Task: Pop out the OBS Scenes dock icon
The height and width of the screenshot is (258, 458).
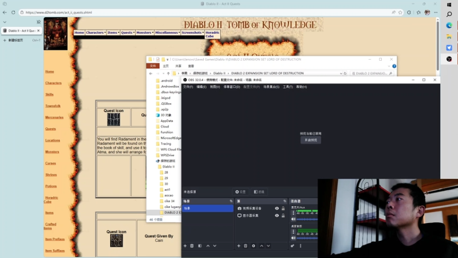Action: point(231,201)
